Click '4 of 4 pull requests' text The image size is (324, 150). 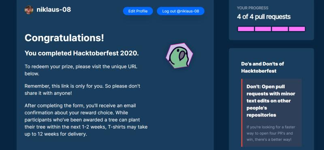264,17
